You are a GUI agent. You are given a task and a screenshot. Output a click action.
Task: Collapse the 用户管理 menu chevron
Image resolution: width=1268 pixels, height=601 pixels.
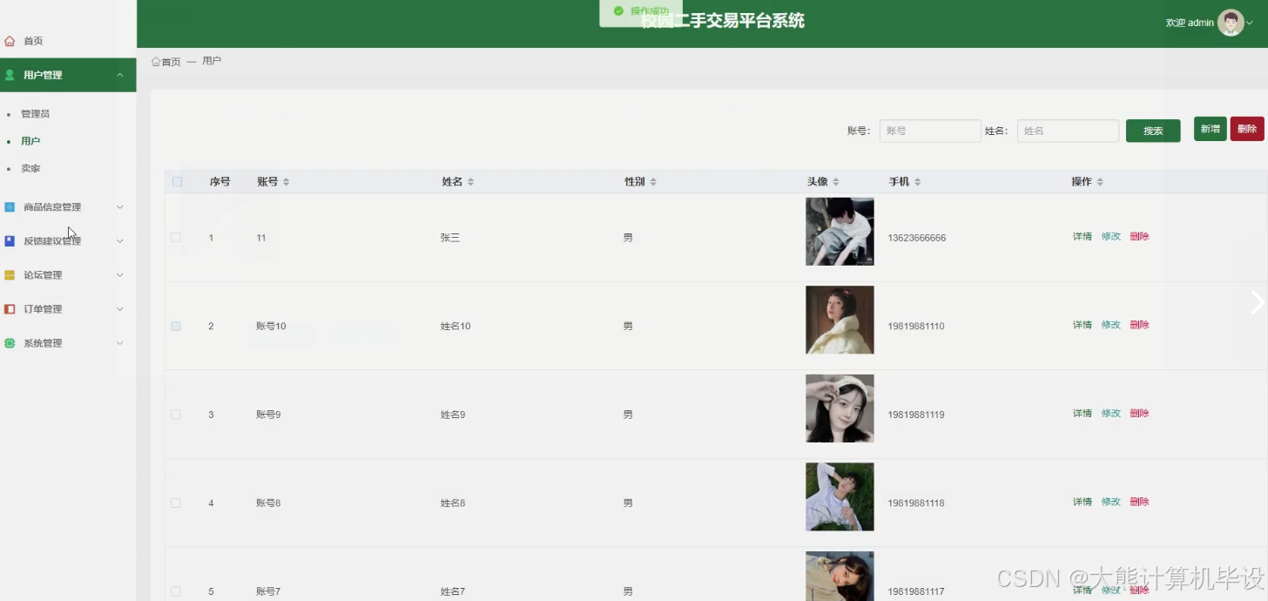coord(120,75)
